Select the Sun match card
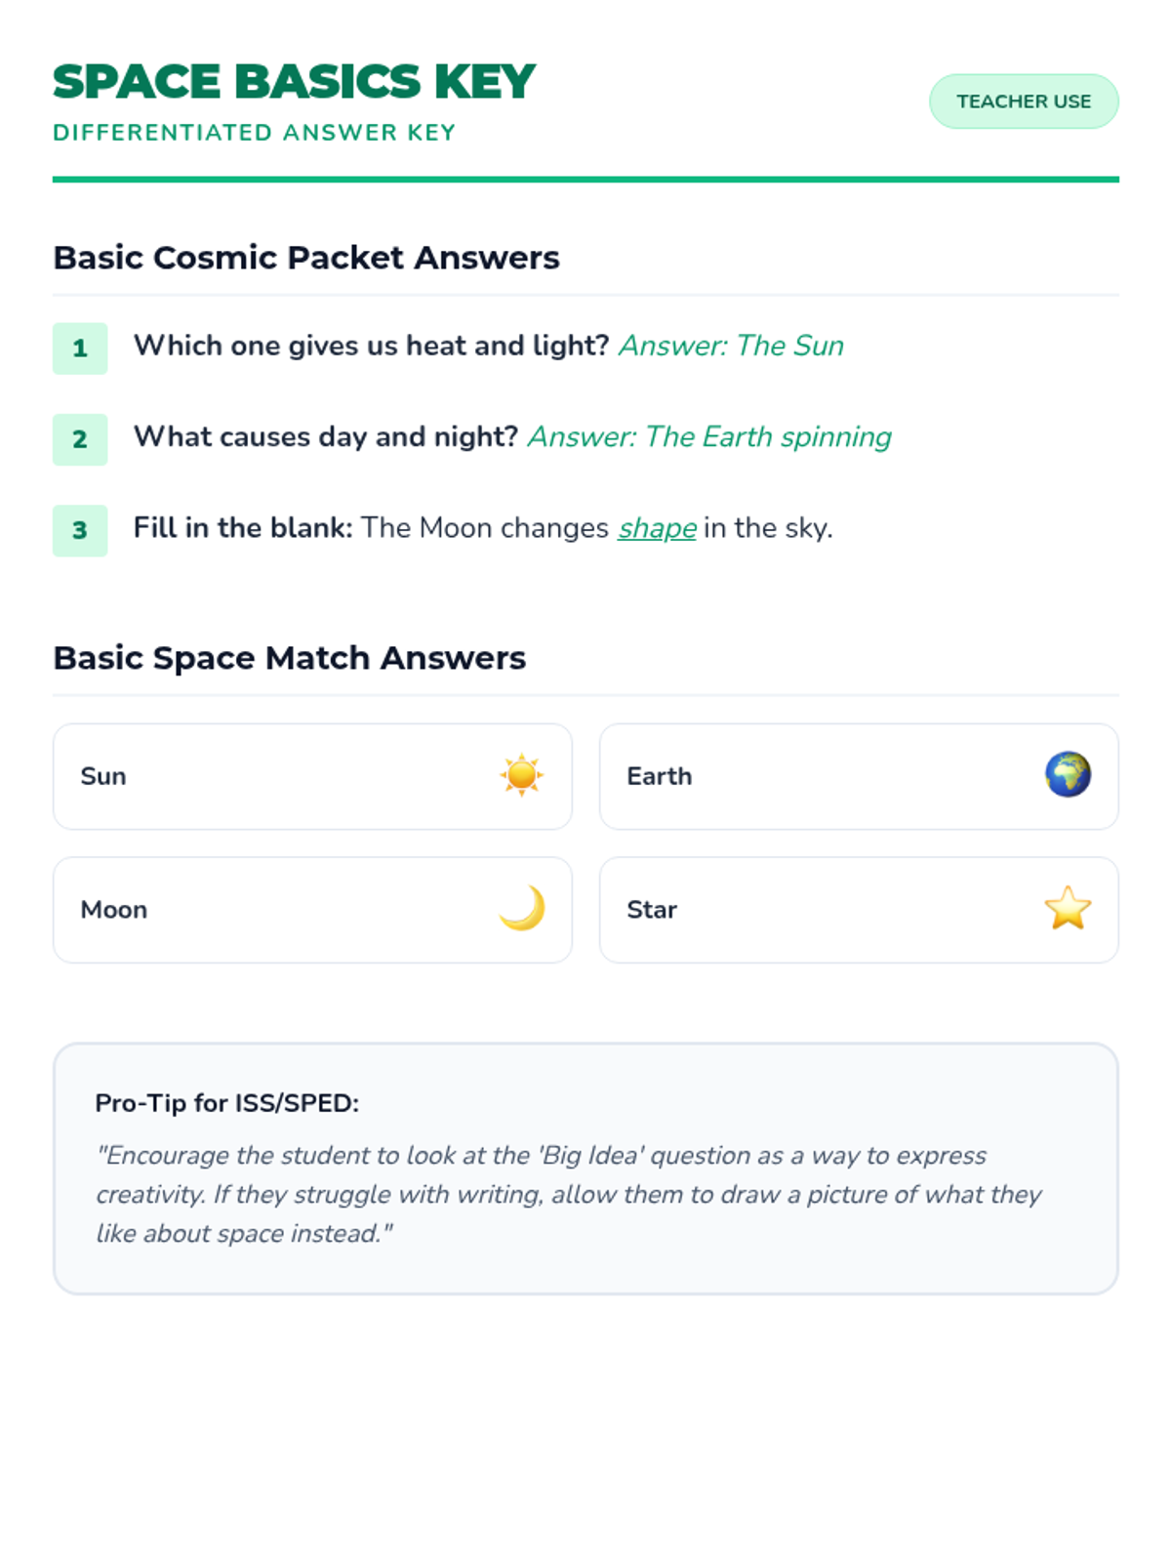The height and width of the screenshot is (1562, 1171). [x=312, y=776]
